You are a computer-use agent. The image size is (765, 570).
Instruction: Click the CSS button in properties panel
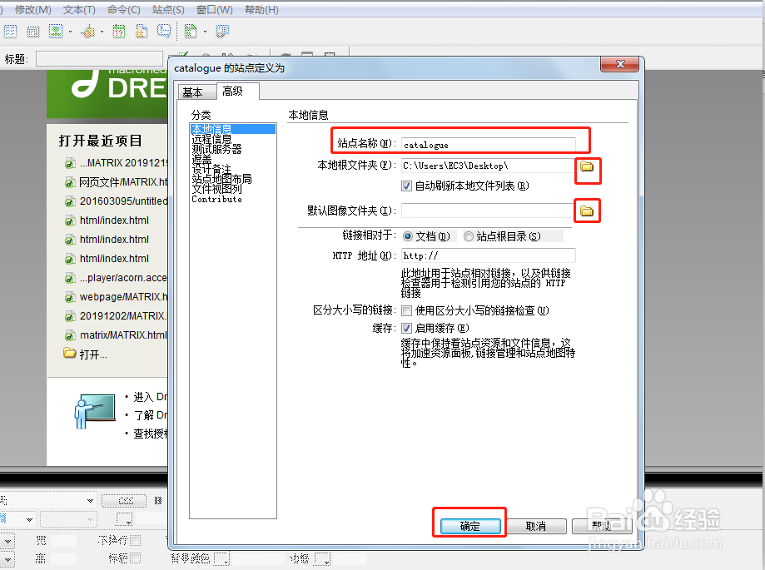[x=124, y=501]
